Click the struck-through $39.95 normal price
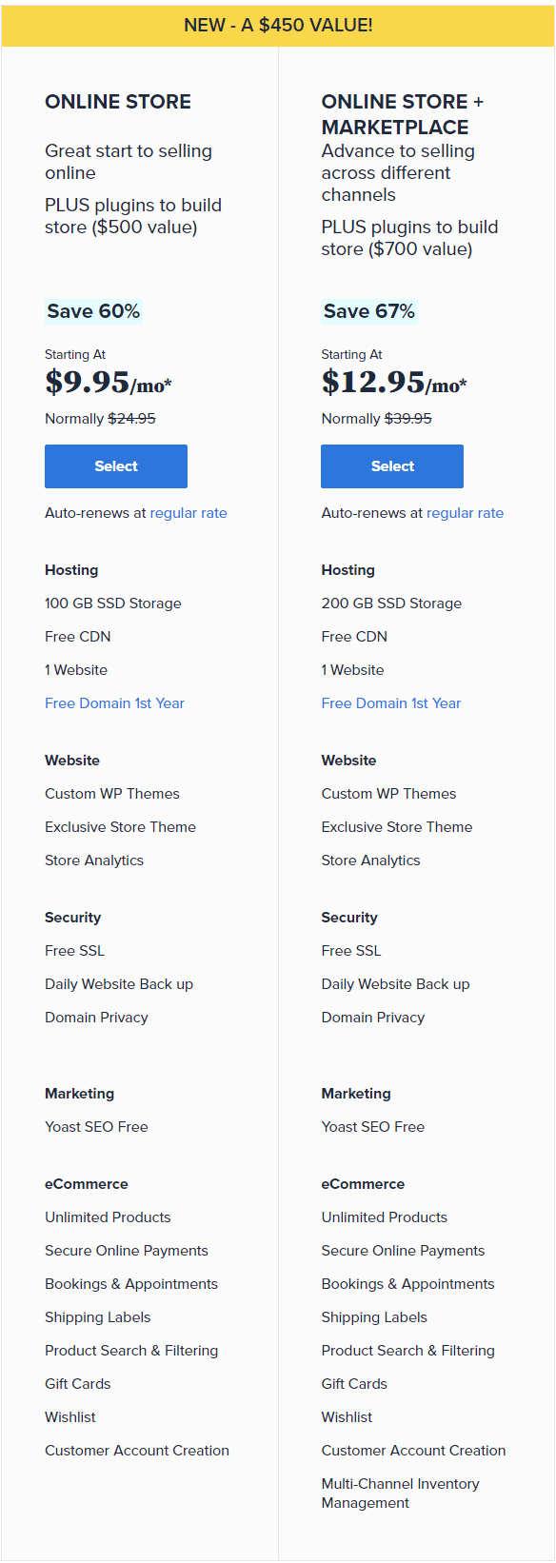Viewport: 556px width, 1563px height. 407,419
